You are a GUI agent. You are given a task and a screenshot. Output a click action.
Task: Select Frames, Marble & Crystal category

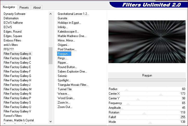point(19,120)
